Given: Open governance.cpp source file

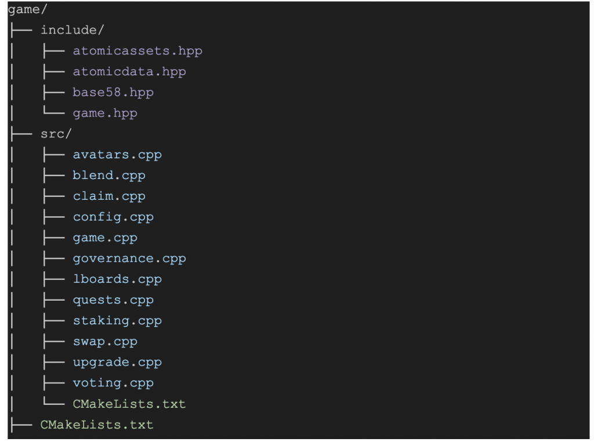Looking at the screenshot, I should pyautogui.click(x=129, y=258).
